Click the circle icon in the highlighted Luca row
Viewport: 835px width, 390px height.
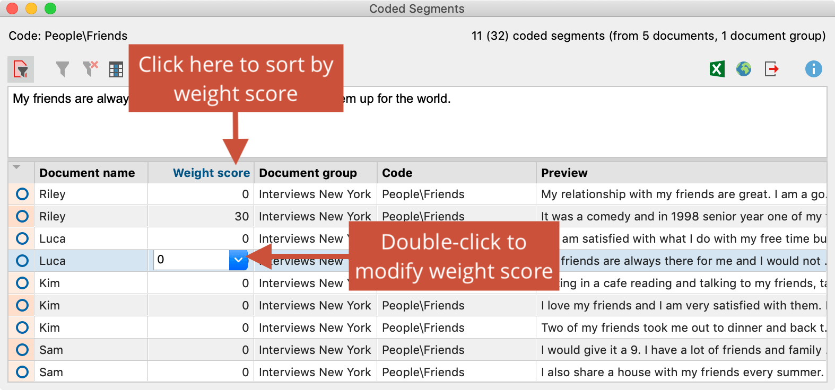(x=22, y=261)
